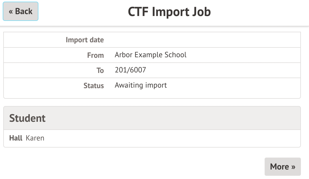Screen dimensions: 309x179
Task: Click the Awaiting import status text
Action: coord(141,85)
